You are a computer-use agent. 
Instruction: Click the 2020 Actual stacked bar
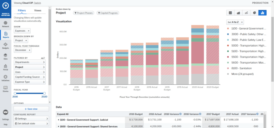tap(197, 55)
